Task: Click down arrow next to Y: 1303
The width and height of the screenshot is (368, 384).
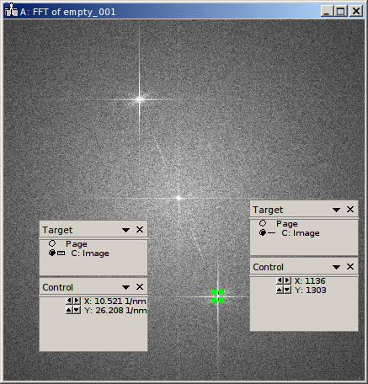Action: (287, 290)
